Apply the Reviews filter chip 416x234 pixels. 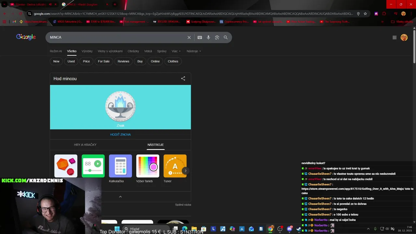(x=123, y=61)
